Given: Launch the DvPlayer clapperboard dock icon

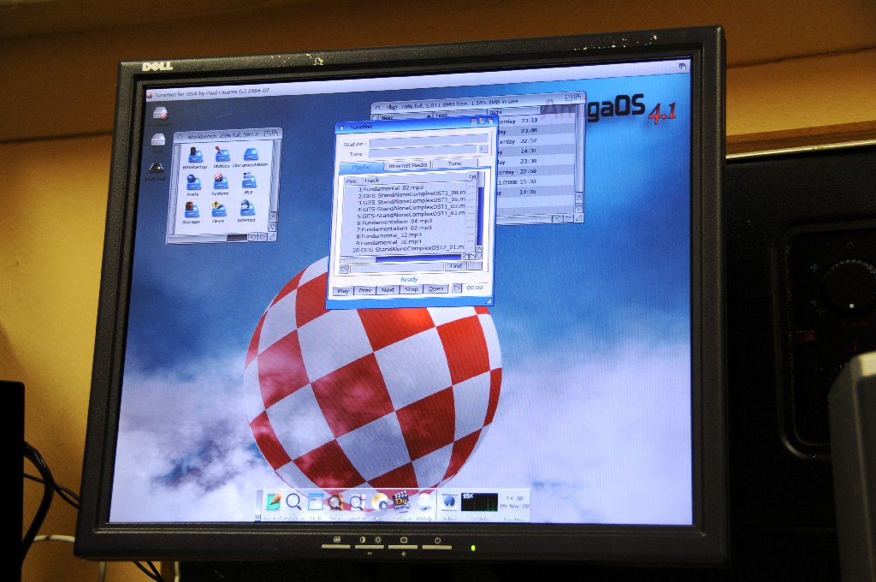Looking at the screenshot, I should 401,502.
